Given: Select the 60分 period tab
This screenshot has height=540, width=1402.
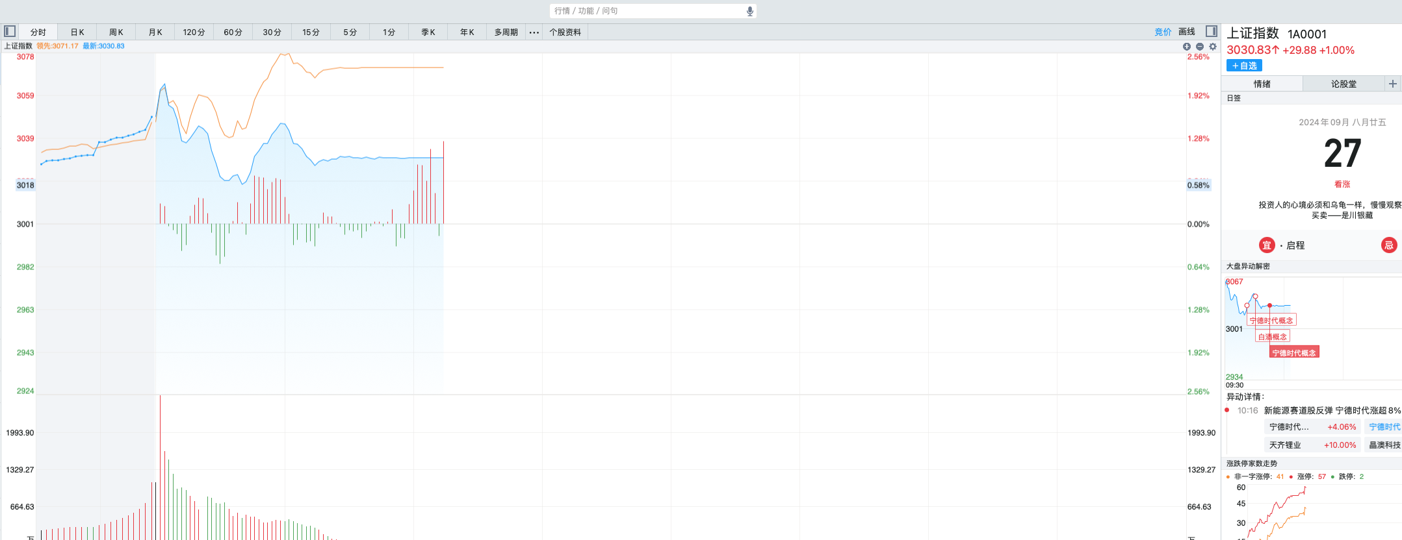Looking at the screenshot, I should [x=233, y=32].
